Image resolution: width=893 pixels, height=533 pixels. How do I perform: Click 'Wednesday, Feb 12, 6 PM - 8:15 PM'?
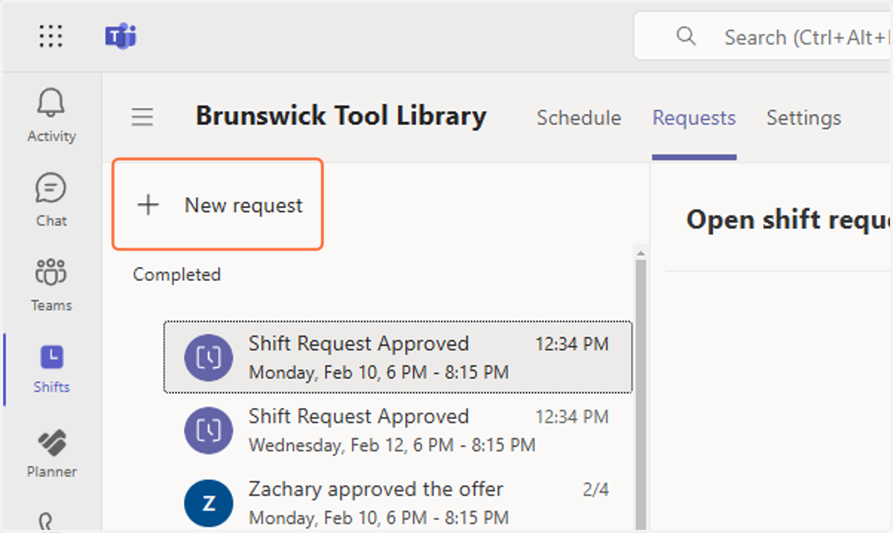pyautogui.click(x=392, y=445)
